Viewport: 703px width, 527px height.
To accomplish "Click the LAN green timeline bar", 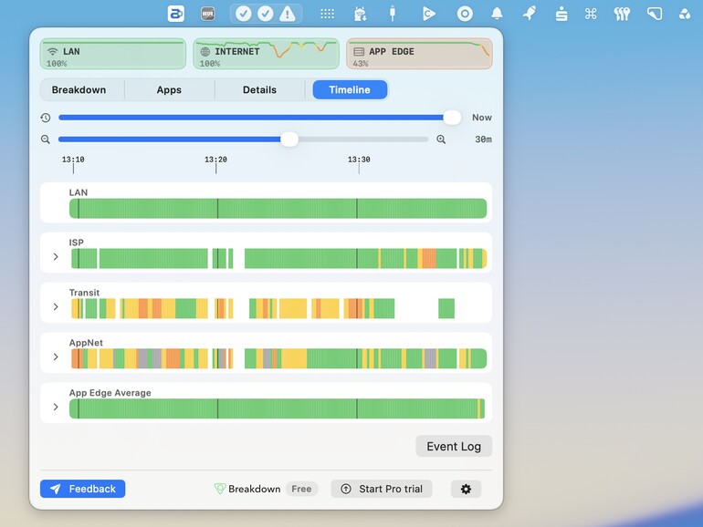I will pos(278,209).
